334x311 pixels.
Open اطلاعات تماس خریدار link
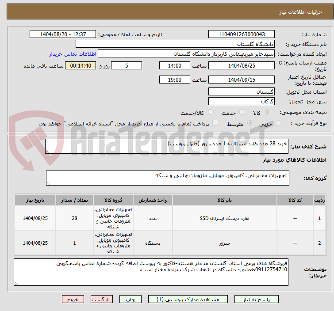tap(73, 54)
